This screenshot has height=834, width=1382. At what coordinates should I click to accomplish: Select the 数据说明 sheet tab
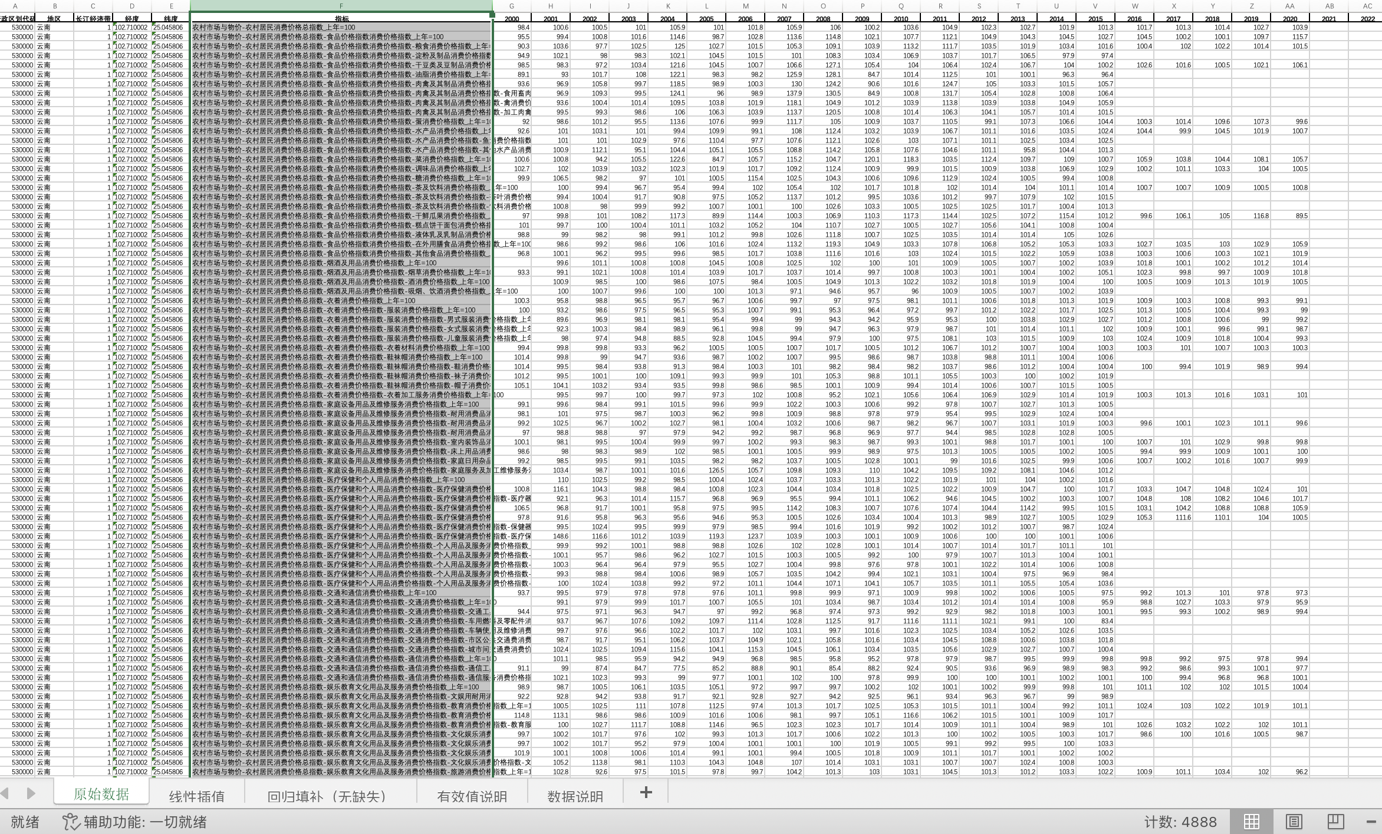pyautogui.click(x=575, y=796)
